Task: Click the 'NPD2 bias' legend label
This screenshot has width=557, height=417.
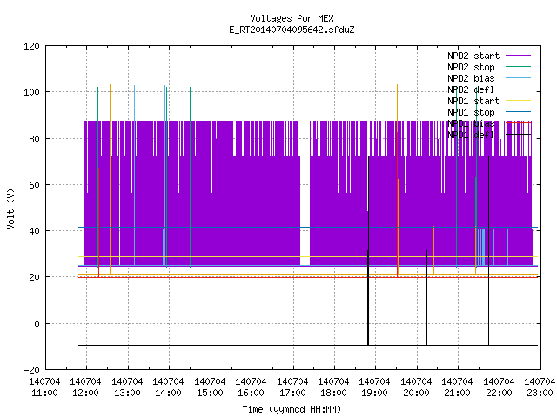Action: [471, 78]
